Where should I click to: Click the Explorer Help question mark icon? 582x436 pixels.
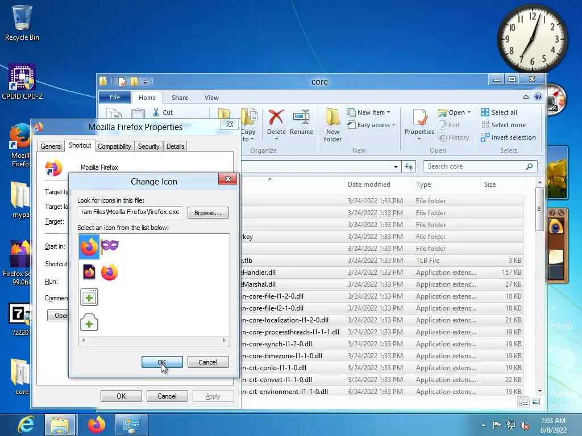[x=538, y=97]
